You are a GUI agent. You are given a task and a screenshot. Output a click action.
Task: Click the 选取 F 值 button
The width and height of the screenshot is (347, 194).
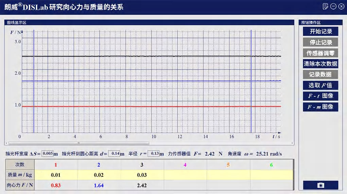(320, 85)
